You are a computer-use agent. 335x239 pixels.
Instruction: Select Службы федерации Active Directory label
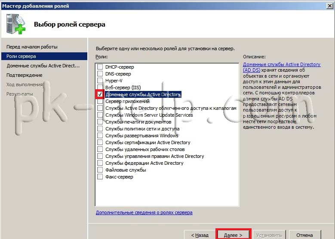(x=144, y=163)
